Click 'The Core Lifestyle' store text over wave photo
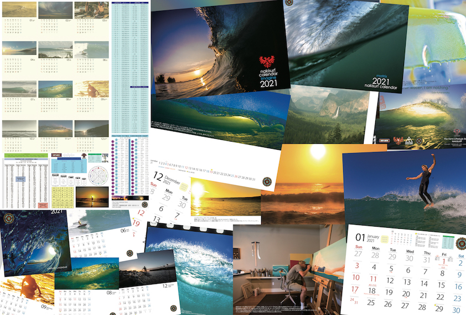 click(x=455, y=139)
